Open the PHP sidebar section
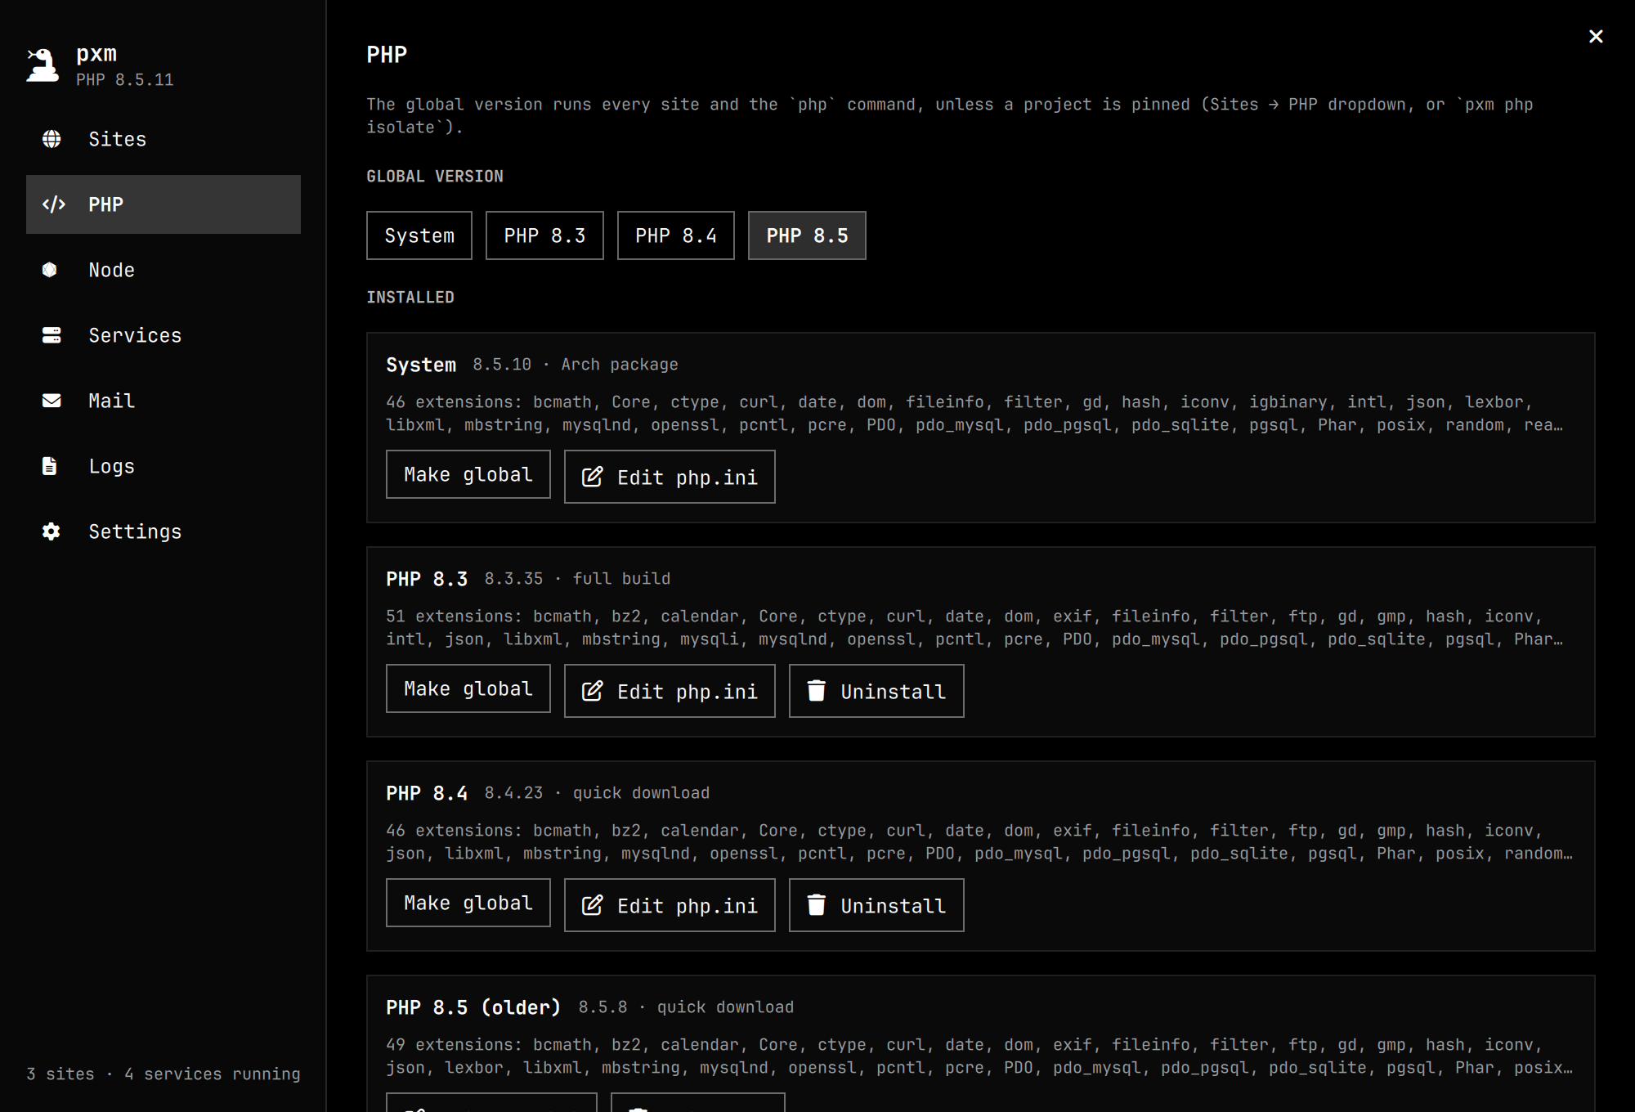Viewport: 1635px width, 1112px height. click(x=163, y=204)
